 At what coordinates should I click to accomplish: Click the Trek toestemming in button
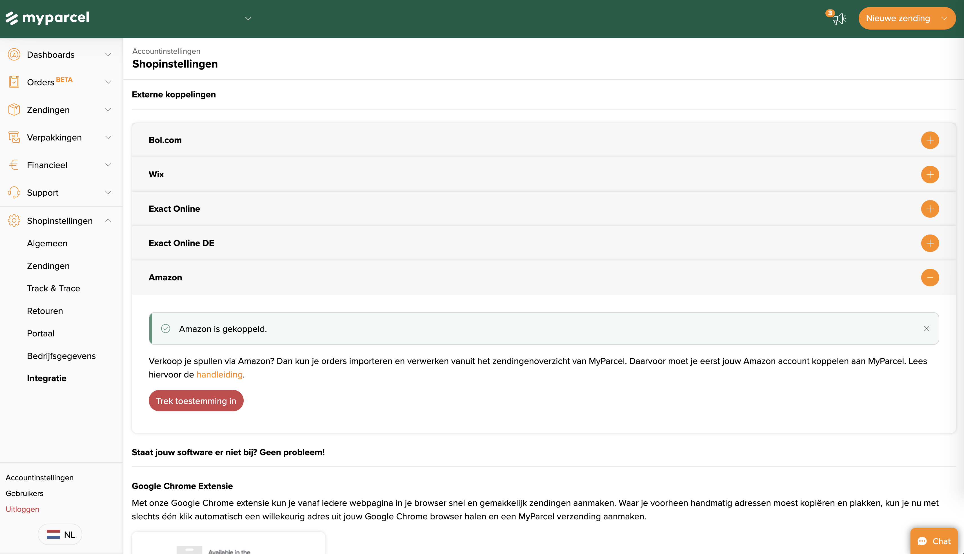pyautogui.click(x=196, y=401)
